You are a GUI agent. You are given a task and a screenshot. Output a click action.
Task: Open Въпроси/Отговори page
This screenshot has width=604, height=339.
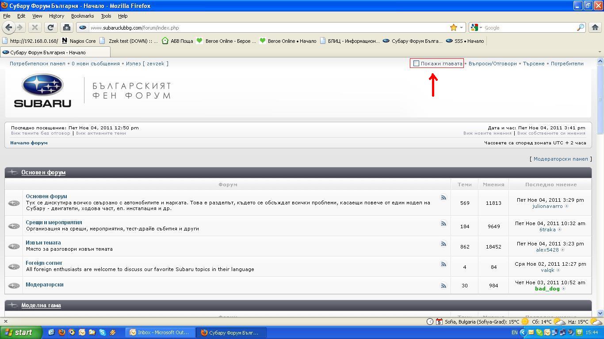click(x=493, y=64)
